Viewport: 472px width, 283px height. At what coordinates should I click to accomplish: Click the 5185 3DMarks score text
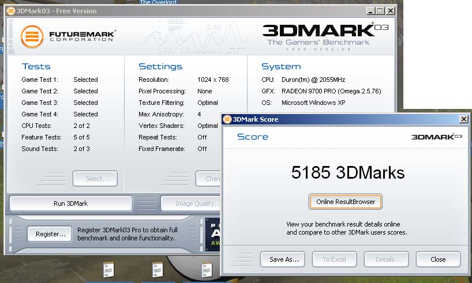click(348, 173)
